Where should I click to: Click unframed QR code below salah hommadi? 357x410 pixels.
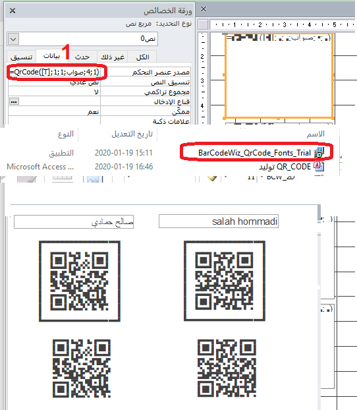tap(227, 368)
